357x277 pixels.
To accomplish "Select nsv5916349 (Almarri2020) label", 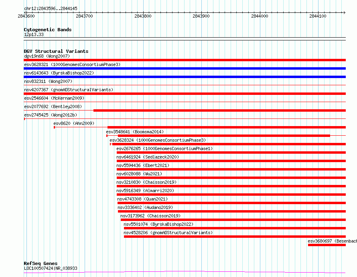I will coord(145,191).
